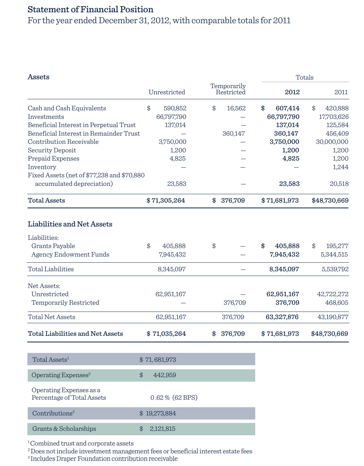The image size is (364, 466).
Task: Select the Assets section heading
Action: (x=38, y=77)
